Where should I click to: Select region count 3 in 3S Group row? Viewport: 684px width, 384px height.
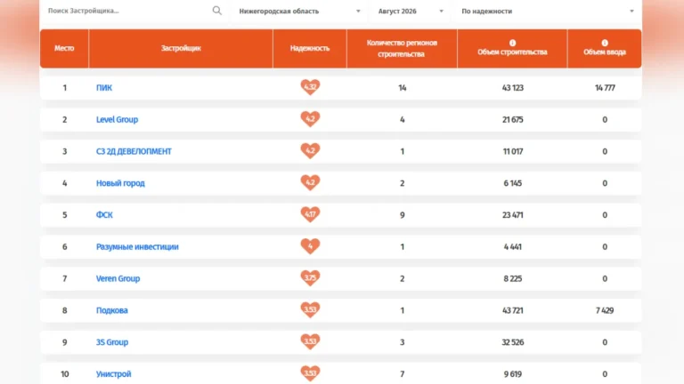[x=403, y=342]
